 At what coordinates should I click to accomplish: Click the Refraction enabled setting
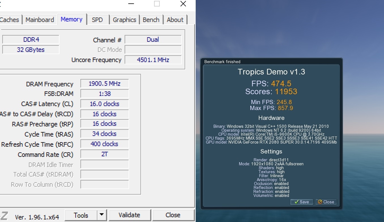point(271,192)
